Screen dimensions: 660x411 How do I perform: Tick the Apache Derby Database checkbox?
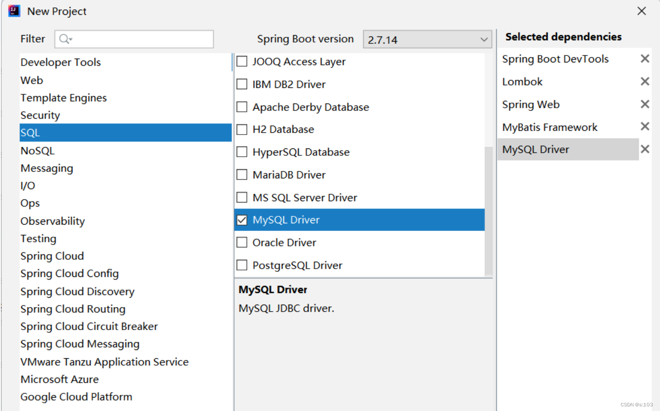(x=242, y=107)
